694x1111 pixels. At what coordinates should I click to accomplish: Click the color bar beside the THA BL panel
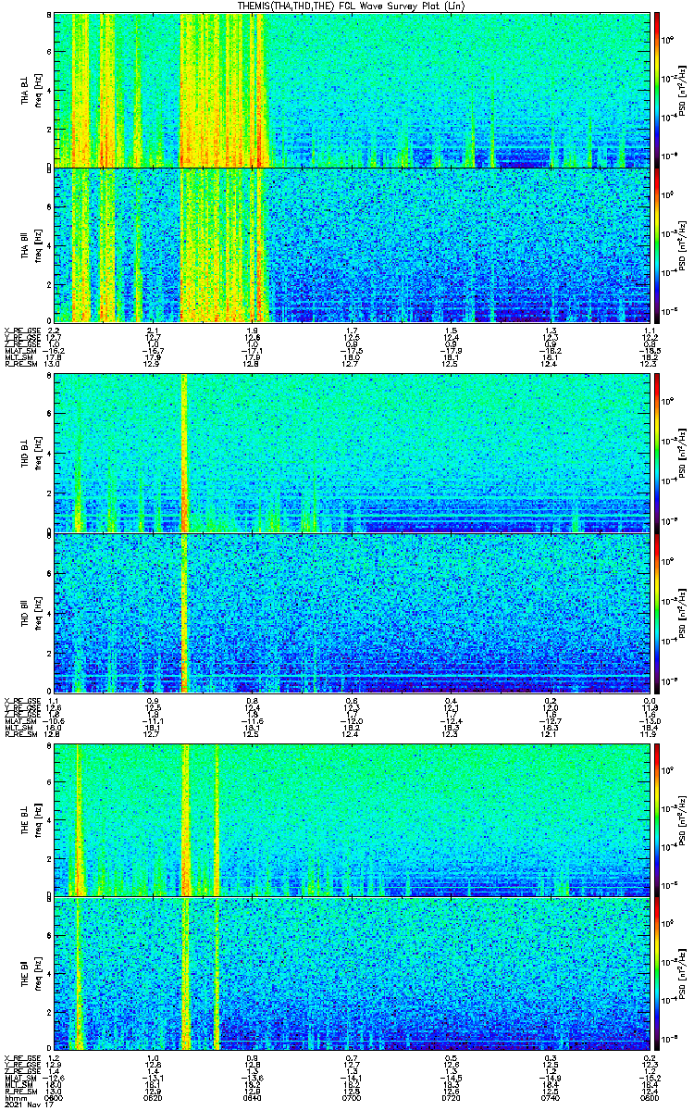coord(657,90)
